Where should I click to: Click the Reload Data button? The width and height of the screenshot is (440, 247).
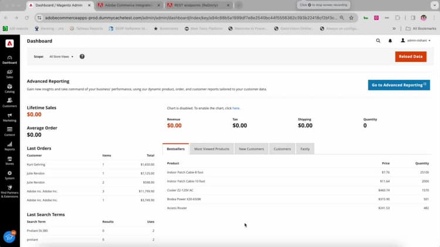point(411,56)
